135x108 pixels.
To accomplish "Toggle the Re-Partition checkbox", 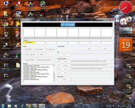I will [x=24, y=49].
